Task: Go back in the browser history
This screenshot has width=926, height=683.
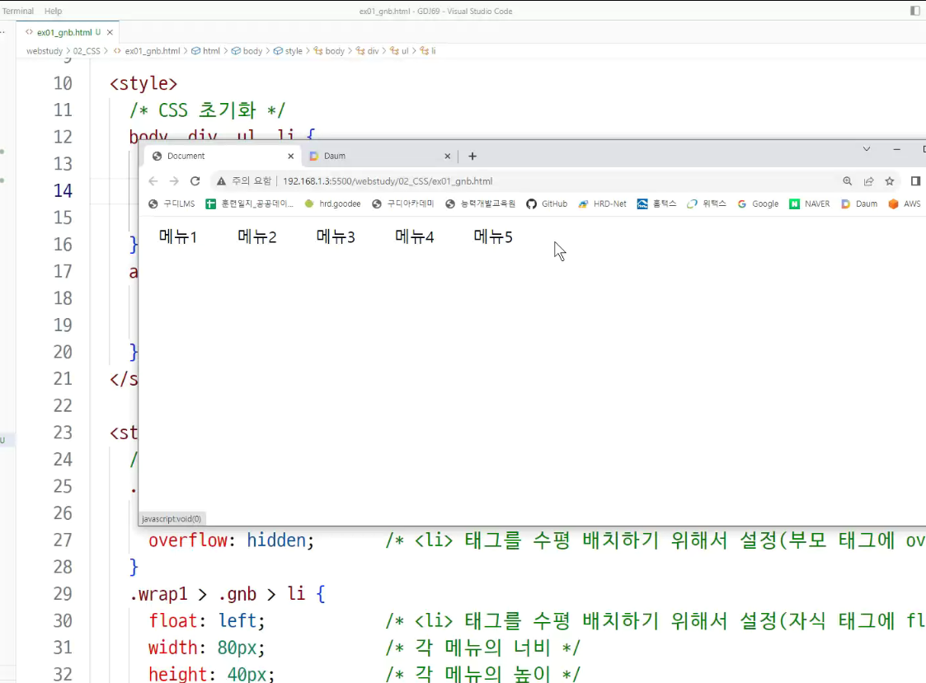Action: pyautogui.click(x=153, y=181)
